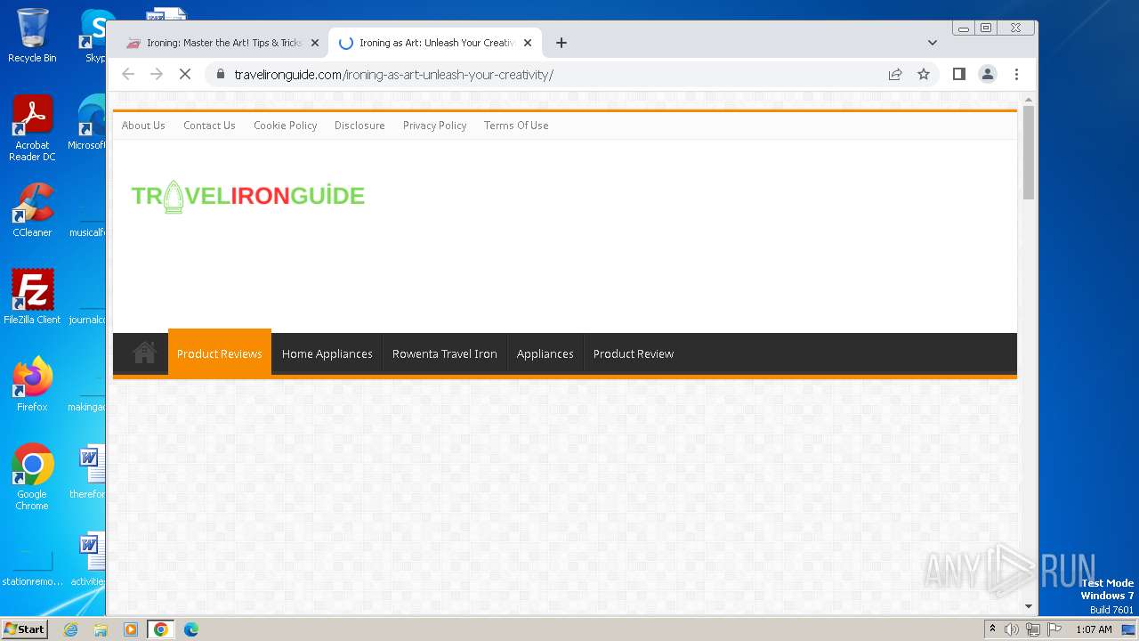Select the 'Ironing as Art' tab
1139x641 pixels.
coord(435,43)
